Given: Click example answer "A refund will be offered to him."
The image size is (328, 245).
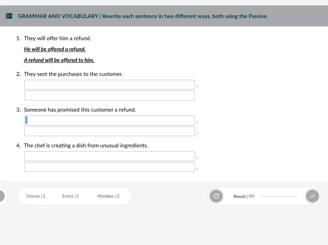Looking at the screenshot, I should click(x=59, y=60).
